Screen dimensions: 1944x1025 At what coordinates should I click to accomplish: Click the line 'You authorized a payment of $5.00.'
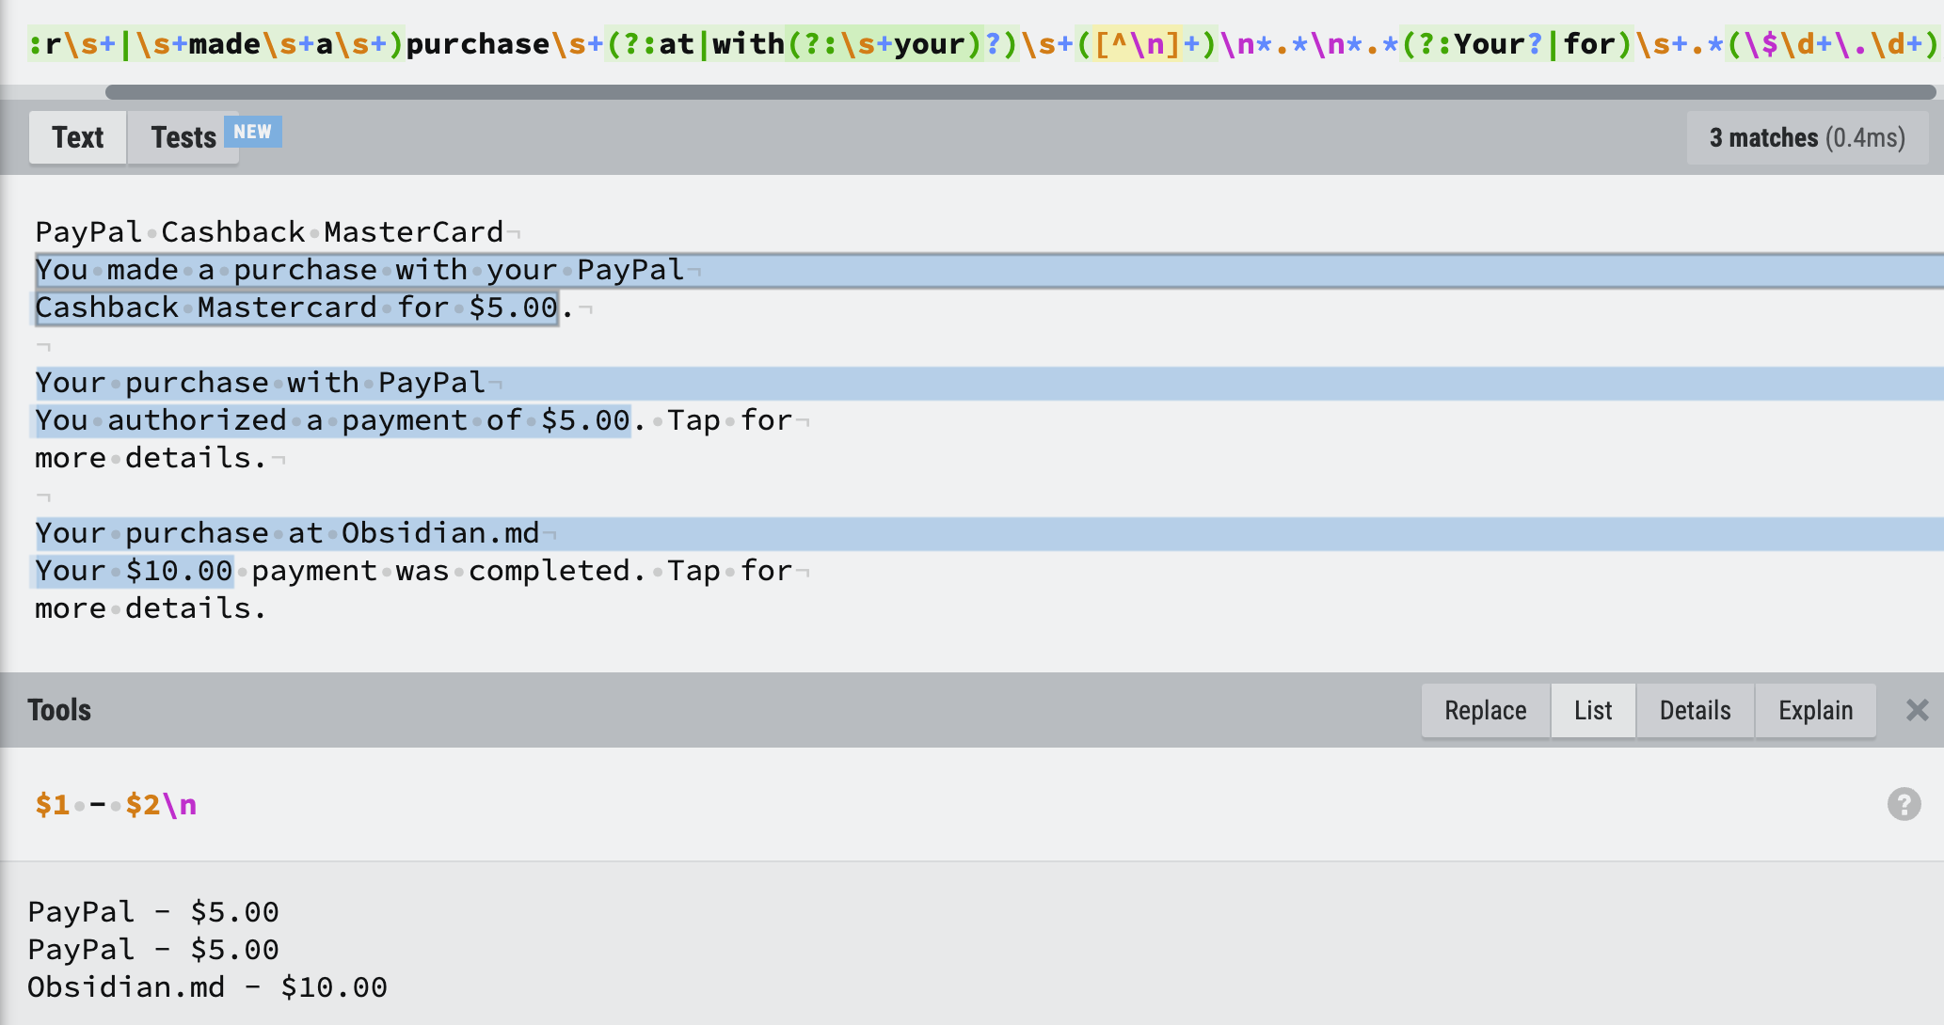pos(340,420)
